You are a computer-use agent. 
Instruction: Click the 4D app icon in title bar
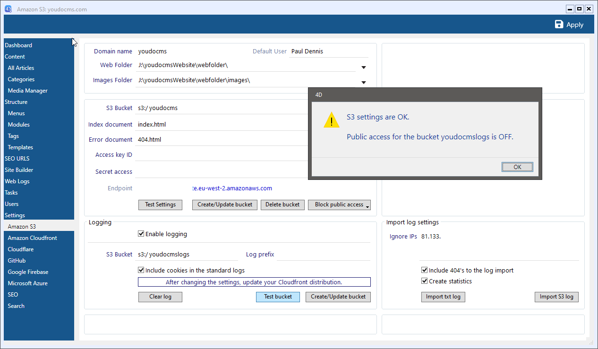(x=8, y=9)
